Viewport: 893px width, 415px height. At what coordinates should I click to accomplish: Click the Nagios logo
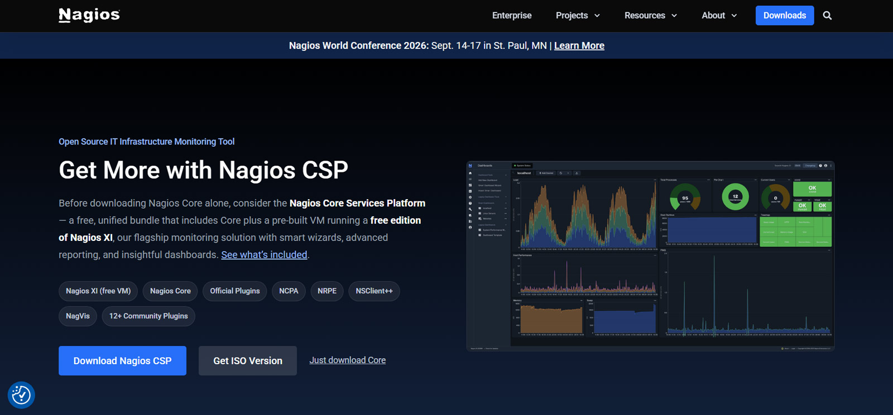click(x=89, y=15)
